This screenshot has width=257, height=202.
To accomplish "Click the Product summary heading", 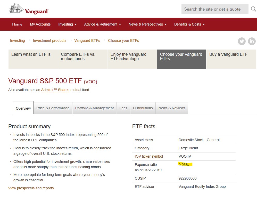I will pyautogui.click(x=29, y=126).
